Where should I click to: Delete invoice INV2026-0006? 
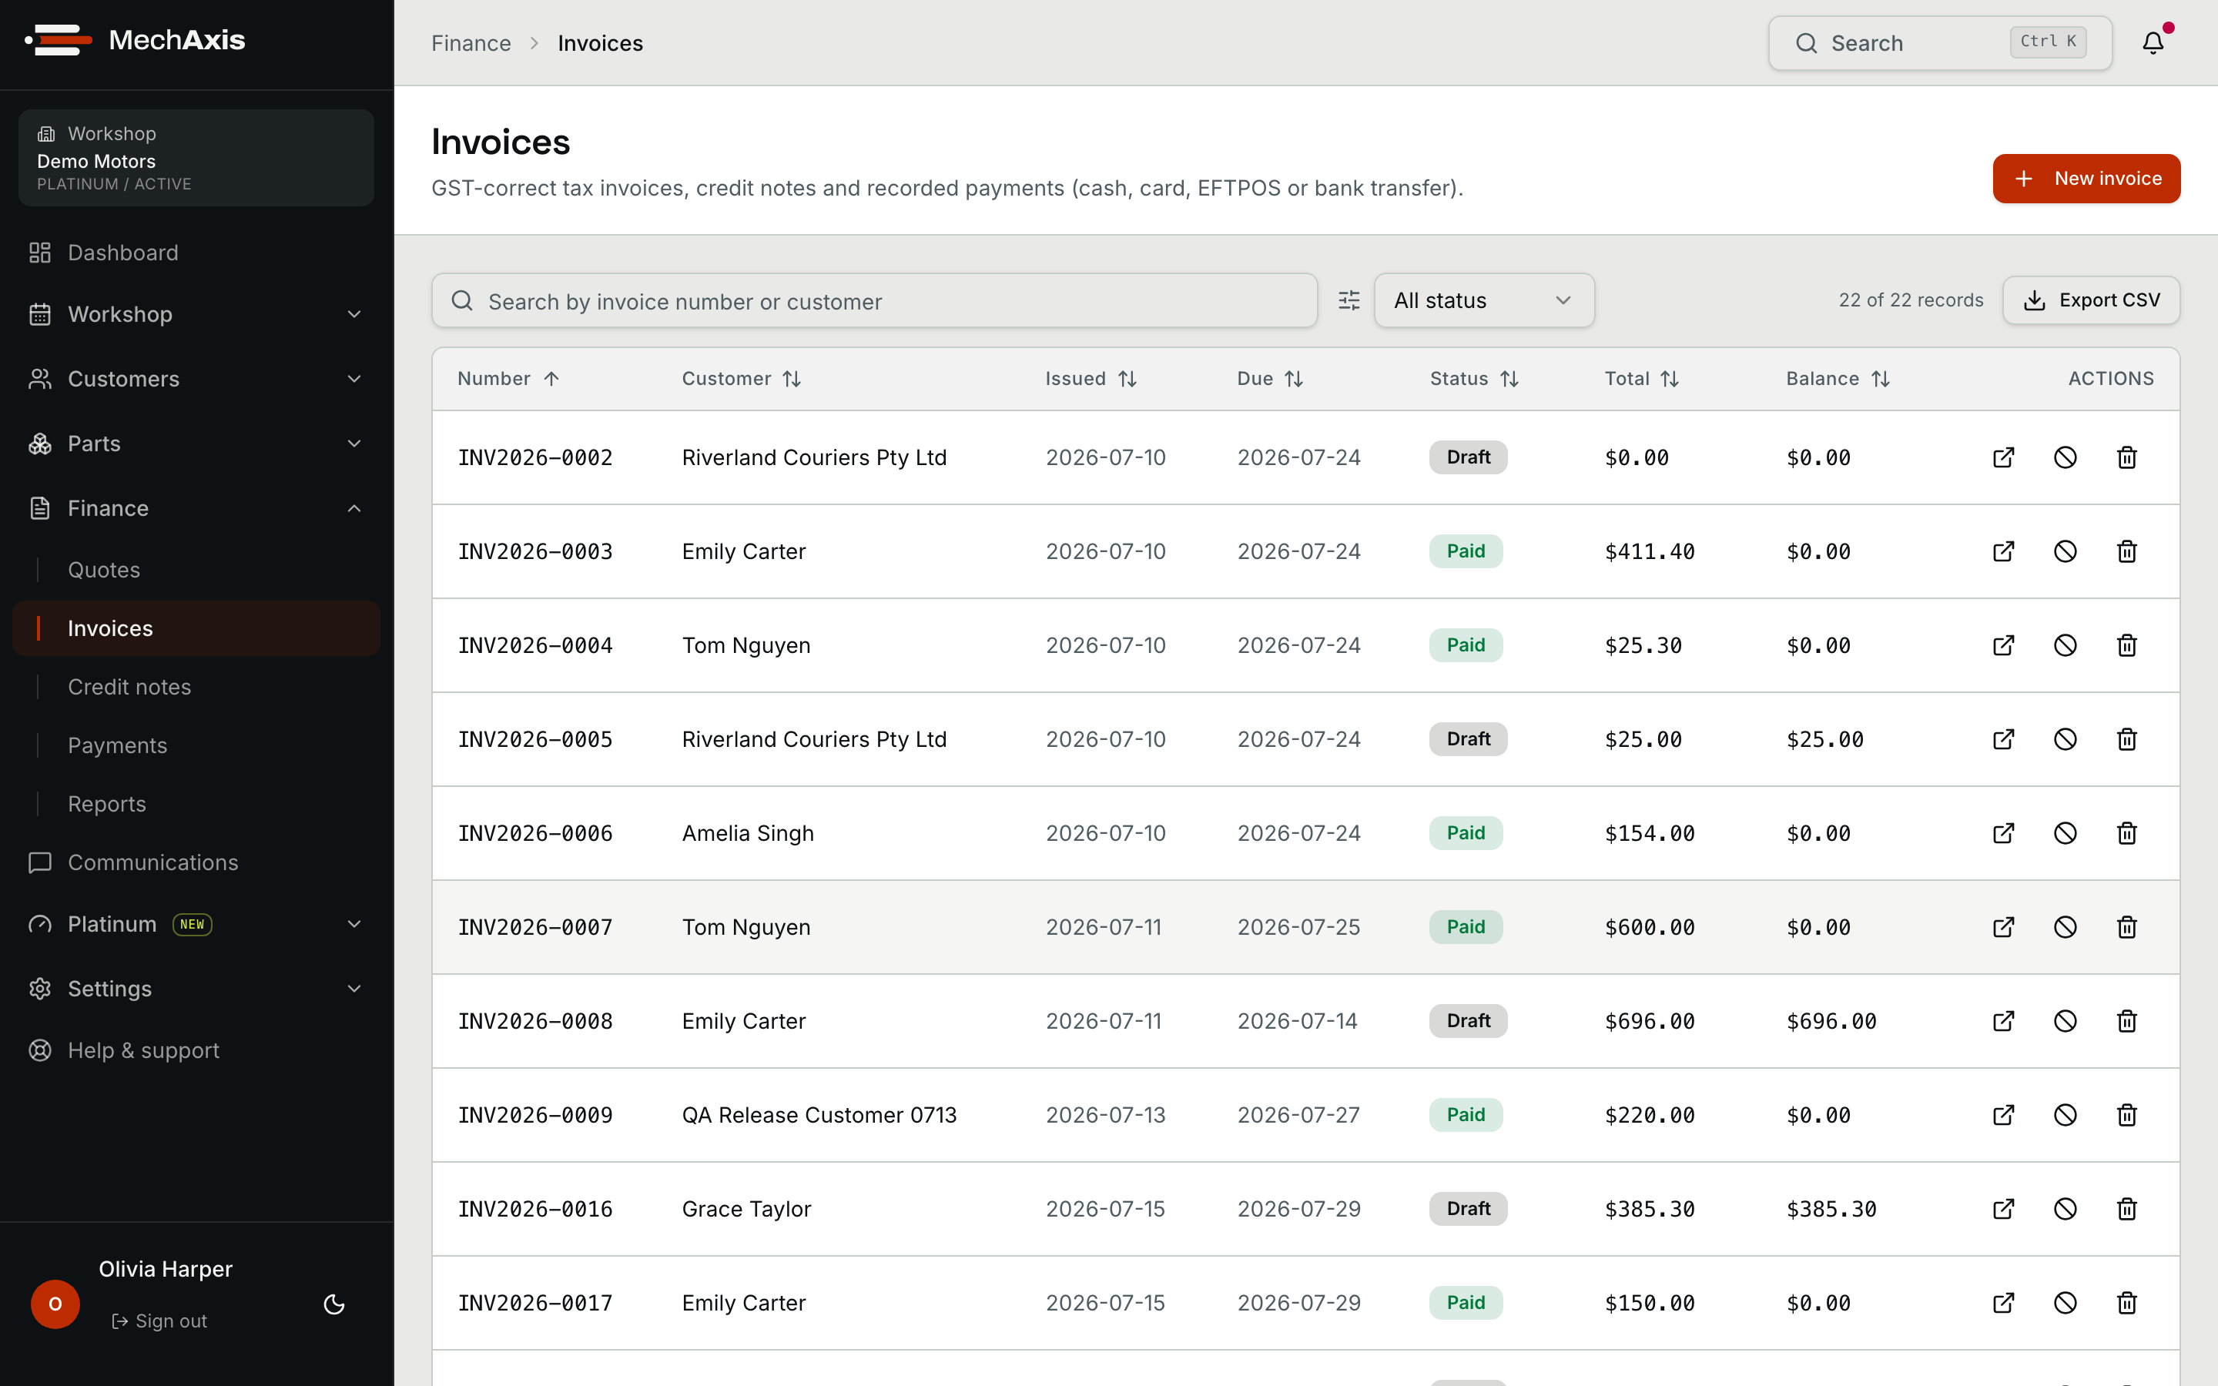coord(2126,833)
